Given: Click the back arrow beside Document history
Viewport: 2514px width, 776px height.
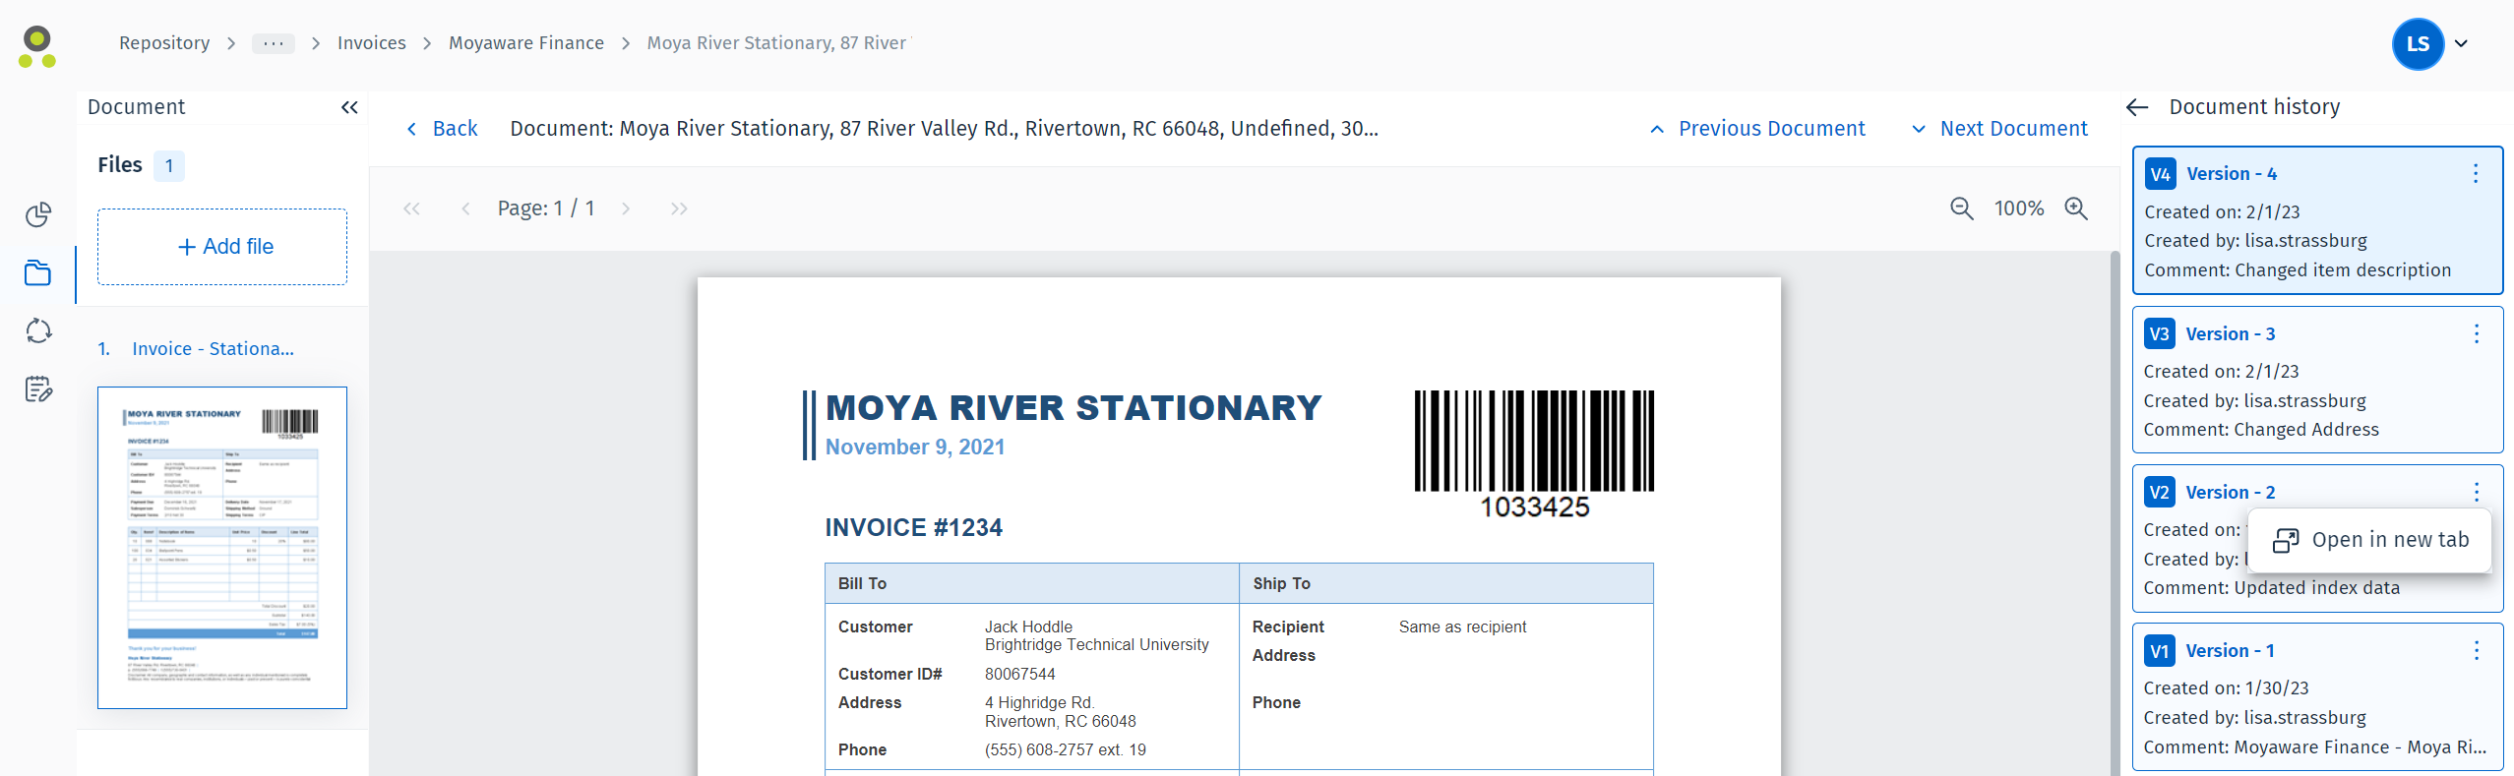Looking at the screenshot, I should click(x=2137, y=107).
